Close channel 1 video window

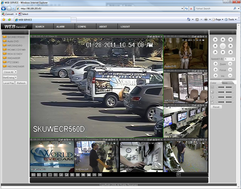tap(161, 37)
